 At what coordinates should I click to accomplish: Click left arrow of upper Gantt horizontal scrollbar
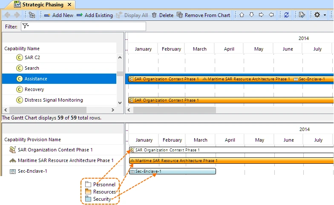pyautogui.click(x=129, y=110)
